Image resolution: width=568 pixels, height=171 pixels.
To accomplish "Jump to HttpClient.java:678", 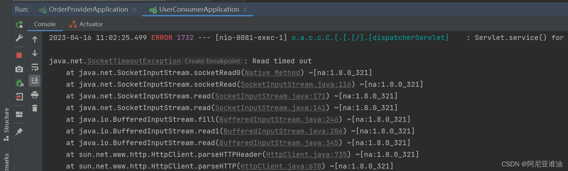I will (281, 166).
